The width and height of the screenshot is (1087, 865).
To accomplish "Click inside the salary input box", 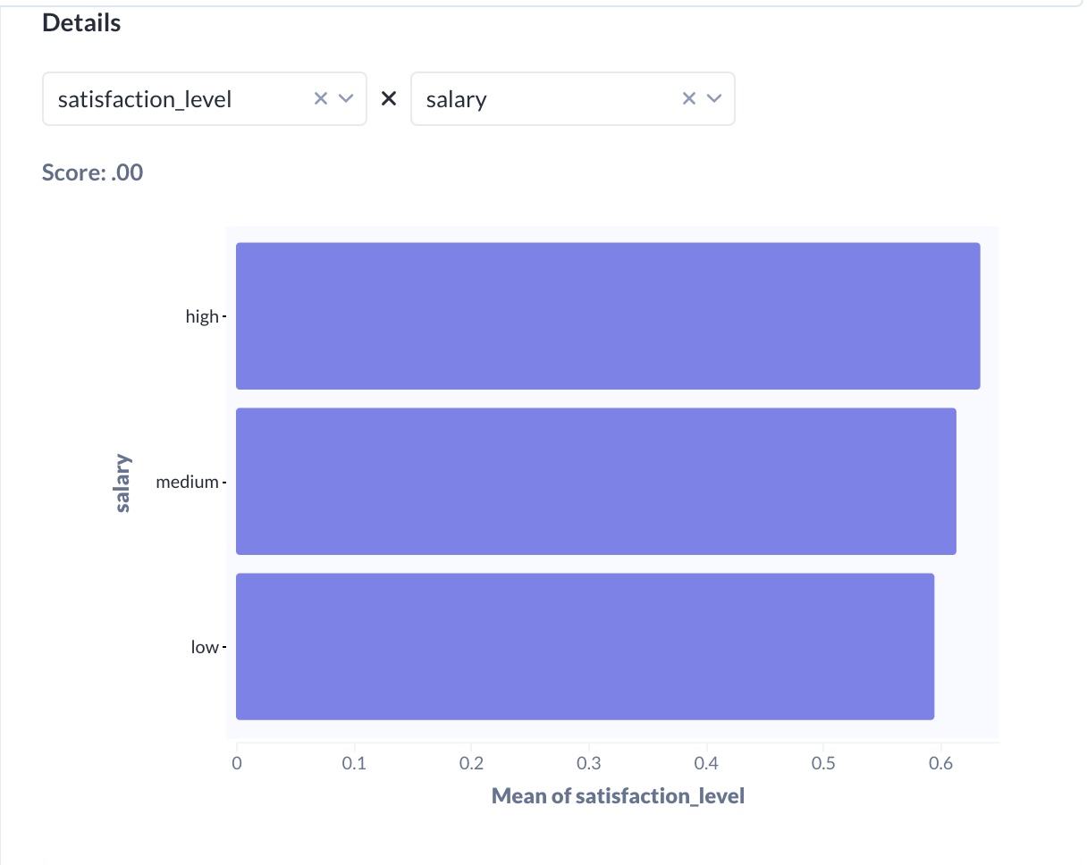I will (x=501, y=98).
